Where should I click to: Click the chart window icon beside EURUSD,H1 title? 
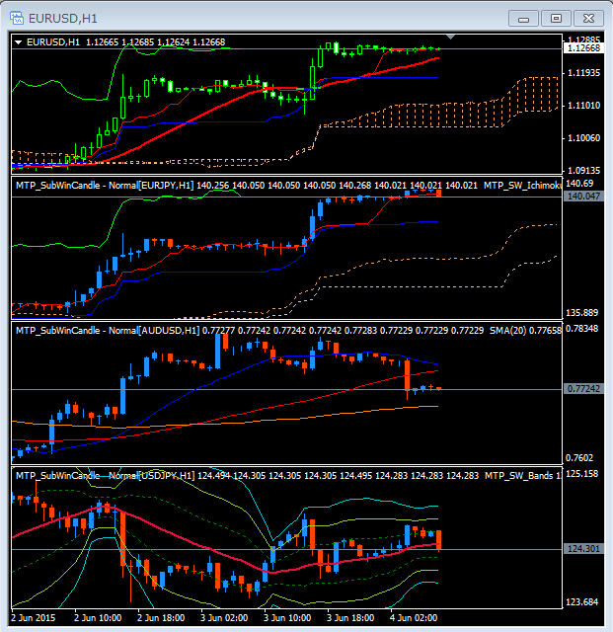click(x=17, y=18)
